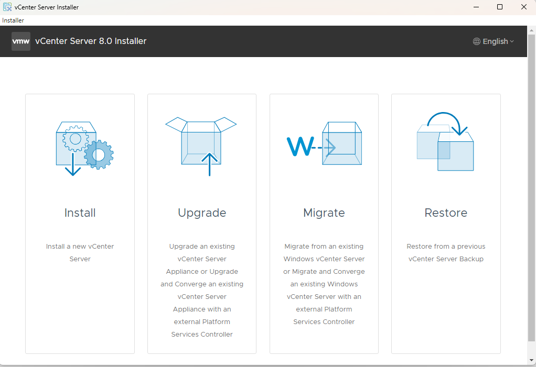This screenshot has height=367, width=536.
Task: Click the Migrate W-to-box icon
Action: coord(324,143)
